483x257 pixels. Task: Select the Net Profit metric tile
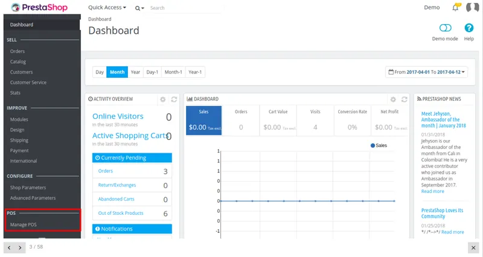click(x=389, y=120)
